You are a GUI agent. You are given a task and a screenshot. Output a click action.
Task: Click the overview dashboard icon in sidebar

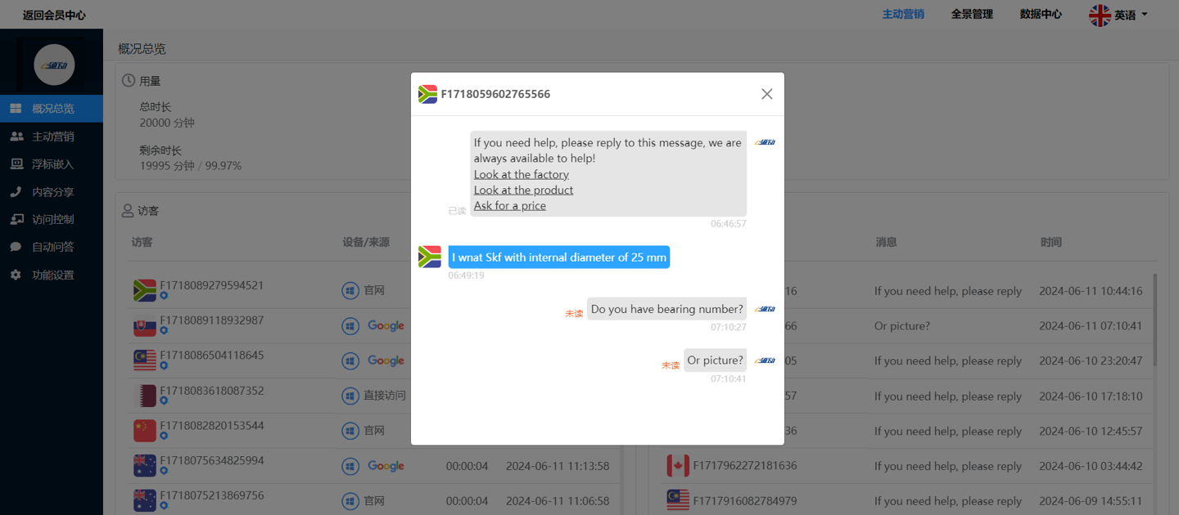(x=16, y=109)
